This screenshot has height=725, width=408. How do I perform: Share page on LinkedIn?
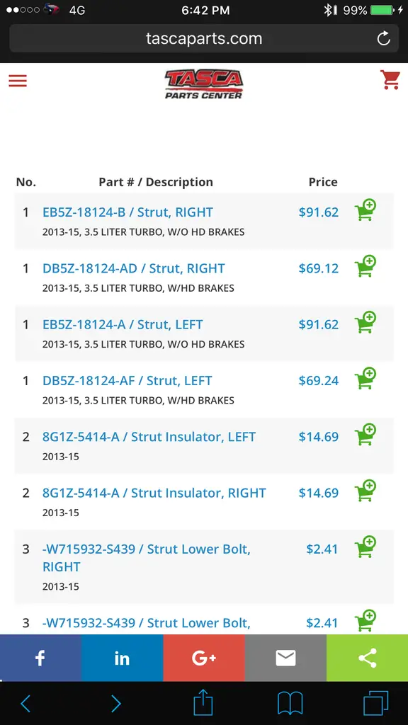point(122,658)
